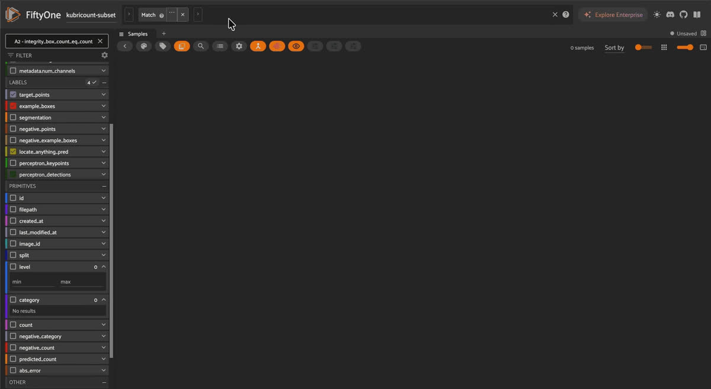Open the Sort by control
The height and width of the screenshot is (389, 711).
click(614, 48)
